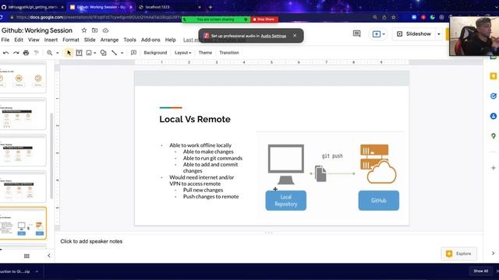Click the Add comment toolbar icon

[x=133, y=53]
